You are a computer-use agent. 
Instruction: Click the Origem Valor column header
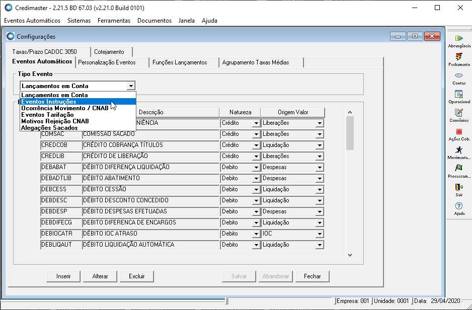click(293, 112)
